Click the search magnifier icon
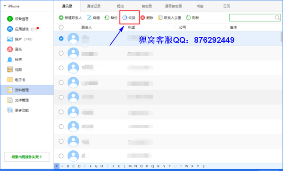Screen dimensions: 283x171 pyautogui.click(x=277, y=17)
